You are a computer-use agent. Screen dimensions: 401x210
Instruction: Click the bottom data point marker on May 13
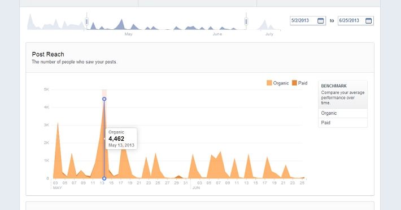coord(104,178)
